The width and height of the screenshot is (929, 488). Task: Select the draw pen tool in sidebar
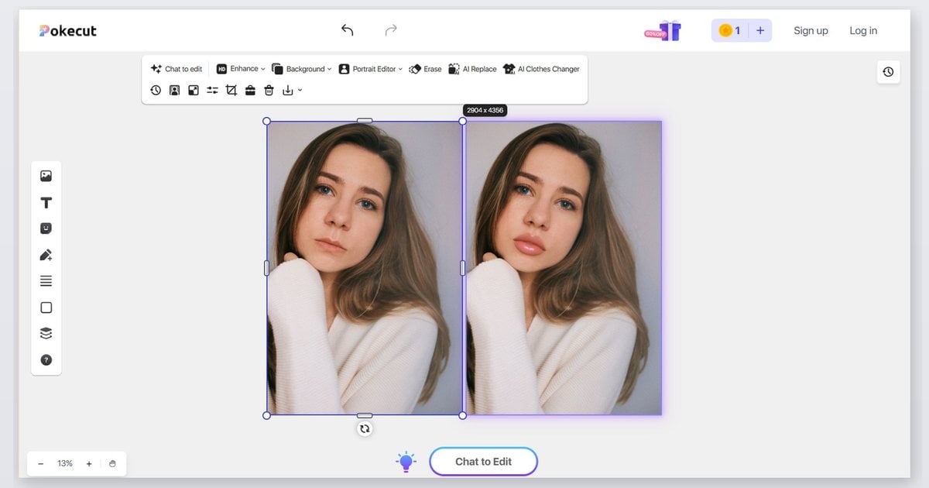coord(46,255)
